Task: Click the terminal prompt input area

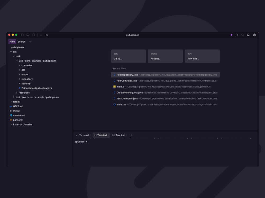Action: (x=165, y=142)
